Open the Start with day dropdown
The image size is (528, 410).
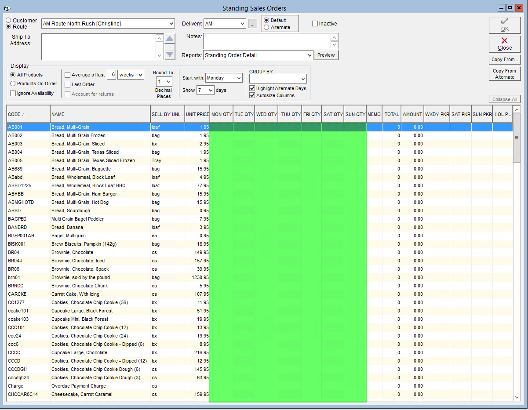[238, 78]
